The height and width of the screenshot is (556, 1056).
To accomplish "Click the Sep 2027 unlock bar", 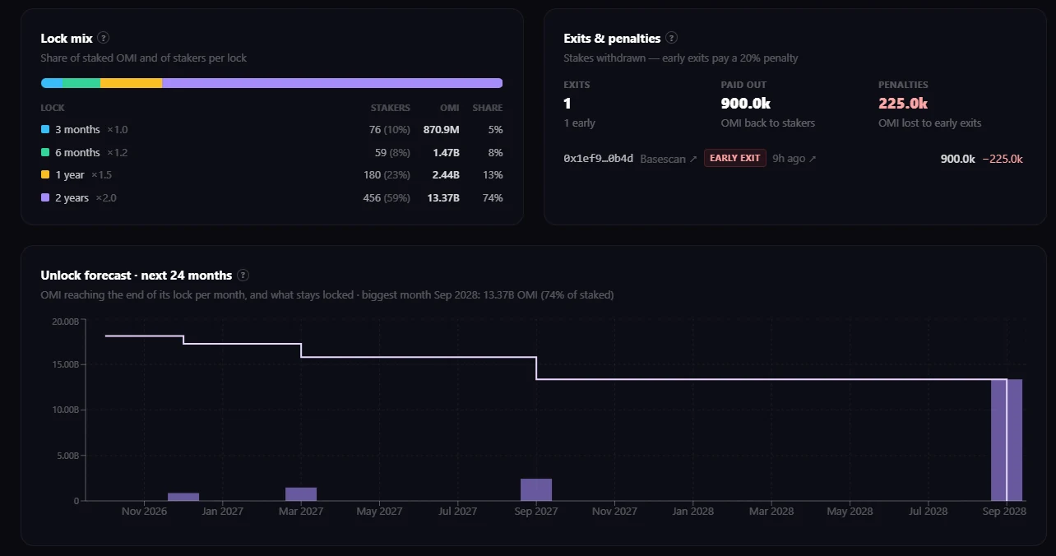I will click(x=536, y=489).
